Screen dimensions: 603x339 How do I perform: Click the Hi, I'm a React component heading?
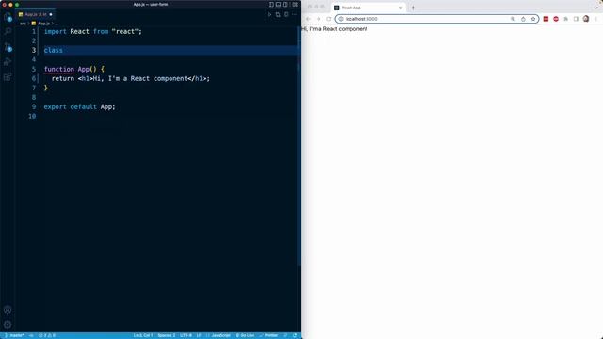pos(335,29)
